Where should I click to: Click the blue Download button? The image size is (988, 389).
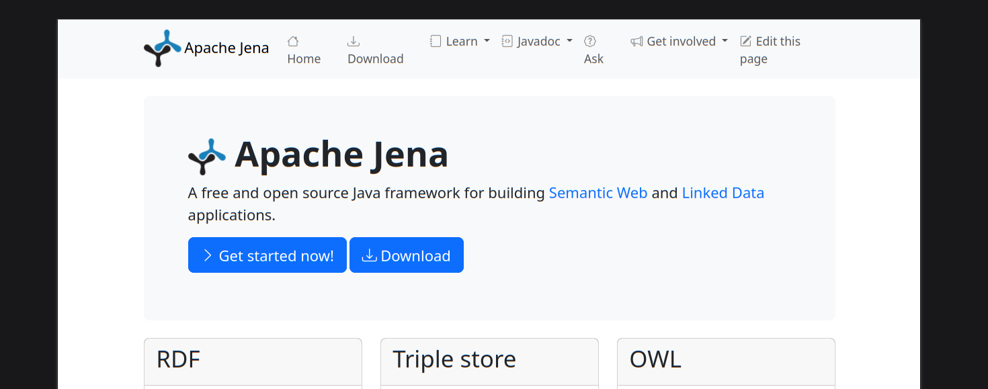(407, 255)
